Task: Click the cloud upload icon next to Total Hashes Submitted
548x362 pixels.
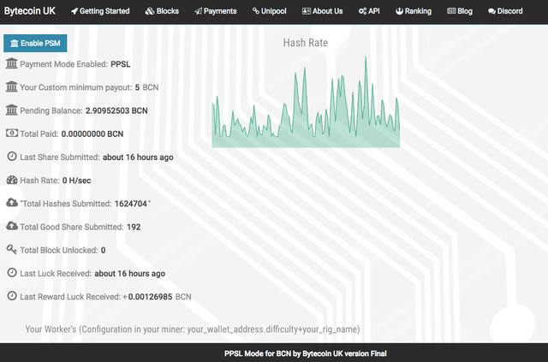Action: coord(12,203)
